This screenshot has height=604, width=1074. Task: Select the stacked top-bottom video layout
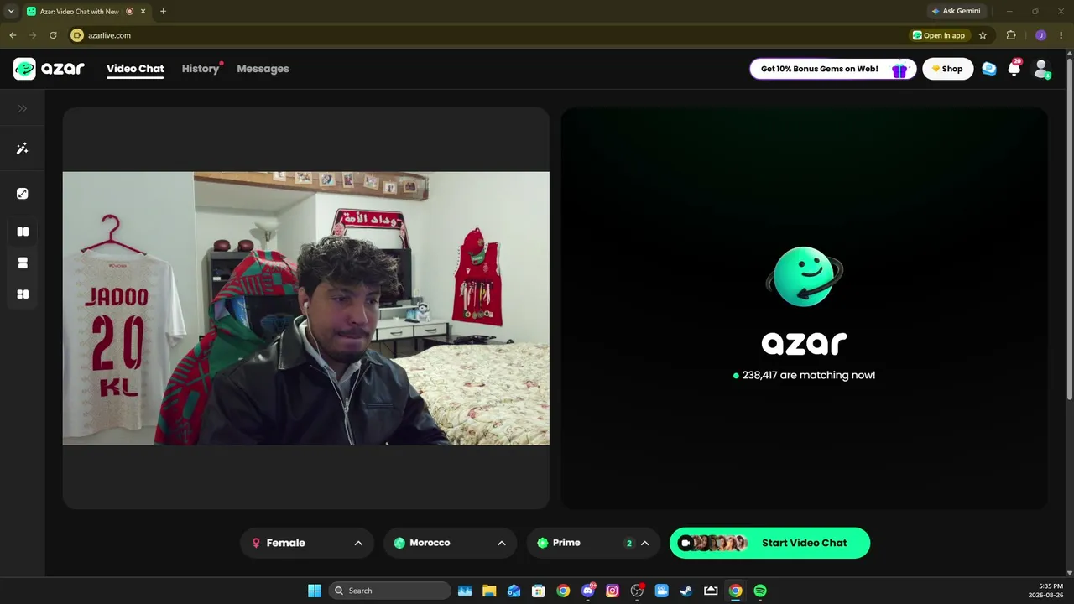23,263
